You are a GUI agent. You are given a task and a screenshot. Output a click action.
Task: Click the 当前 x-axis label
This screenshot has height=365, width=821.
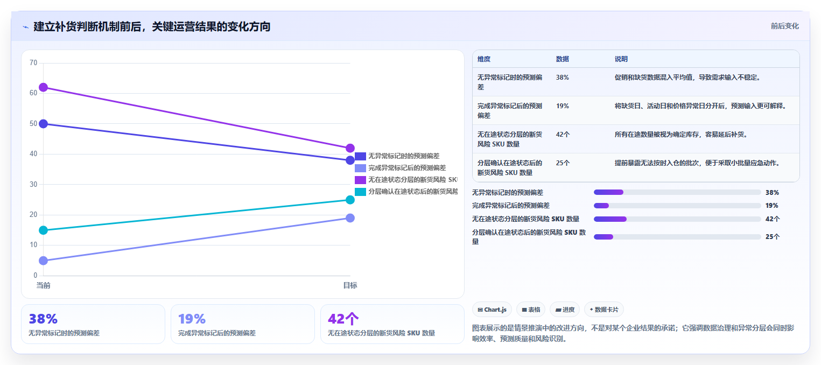(x=44, y=285)
